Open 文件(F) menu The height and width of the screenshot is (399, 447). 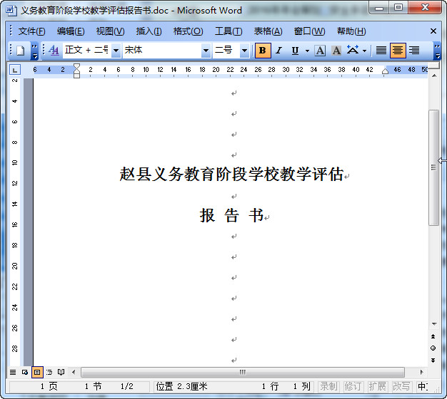click(31, 31)
